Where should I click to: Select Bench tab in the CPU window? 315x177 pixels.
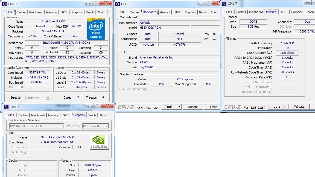pos(90,12)
